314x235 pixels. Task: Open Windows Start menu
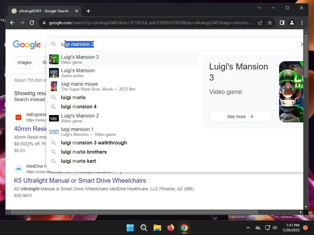(x=130, y=228)
